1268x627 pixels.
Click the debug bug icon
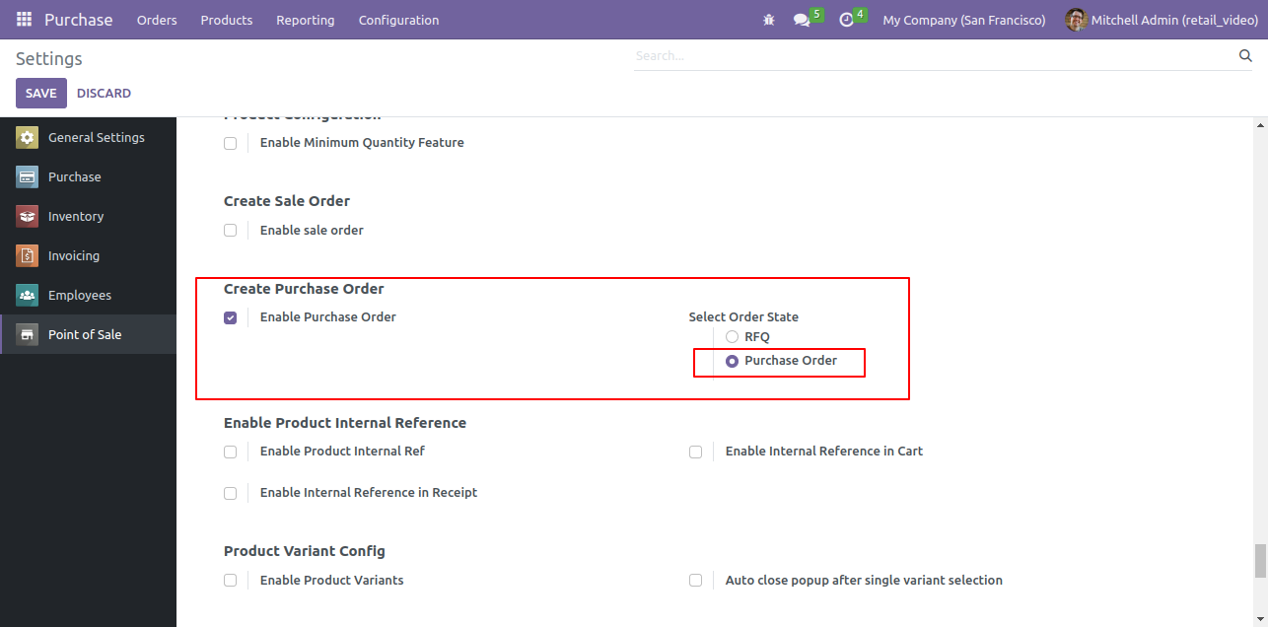coord(769,20)
